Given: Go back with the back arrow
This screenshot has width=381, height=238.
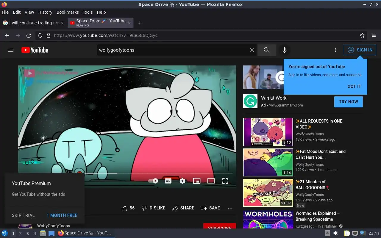Looking at the screenshot, I should [x=7, y=35].
